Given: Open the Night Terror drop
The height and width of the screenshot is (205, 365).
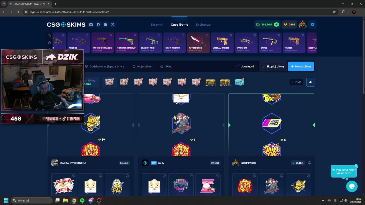Looking at the screenshot, I should [x=174, y=43].
